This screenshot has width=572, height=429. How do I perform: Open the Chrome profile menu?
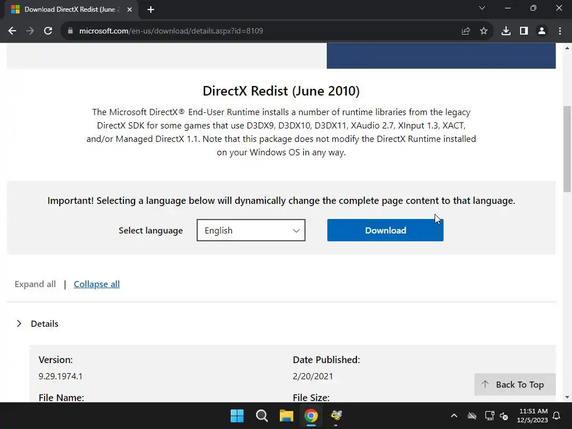pyautogui.click(x=542, y=31)
